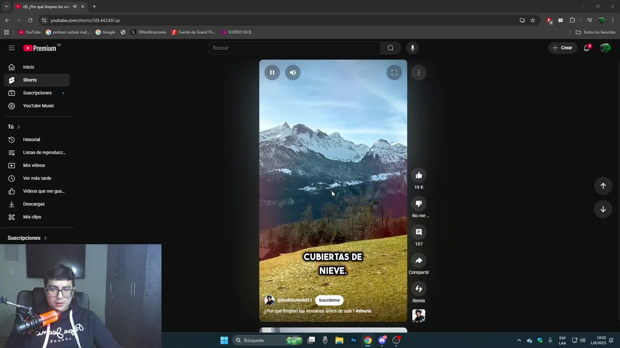Go to the next Short (down arrow)
Image resolution: width=620 pixels, height=348 pixels.
(x=603, y=209)
